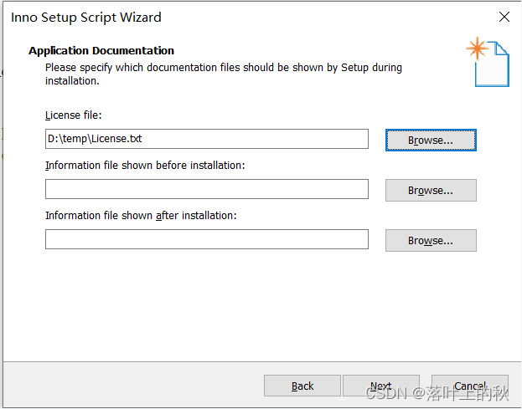The height and width of the screenshot is (409, 522).
Task: Click the new document wizard icon
Action: 488,62
